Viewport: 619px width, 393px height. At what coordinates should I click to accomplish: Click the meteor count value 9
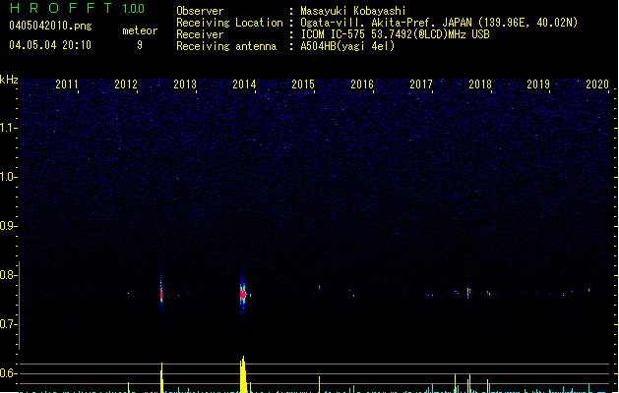140,45
